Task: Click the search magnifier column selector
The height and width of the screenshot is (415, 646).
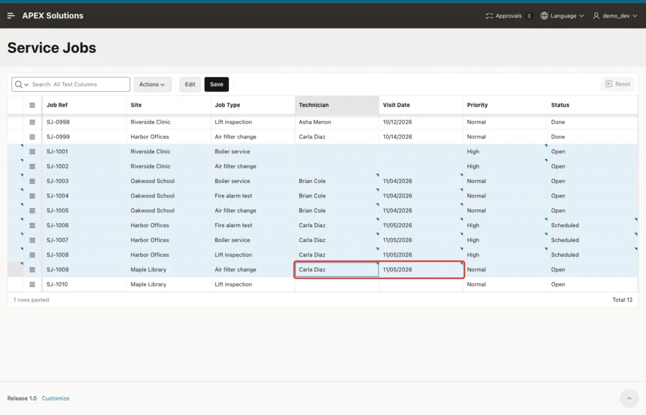Action: pos(21,85)
